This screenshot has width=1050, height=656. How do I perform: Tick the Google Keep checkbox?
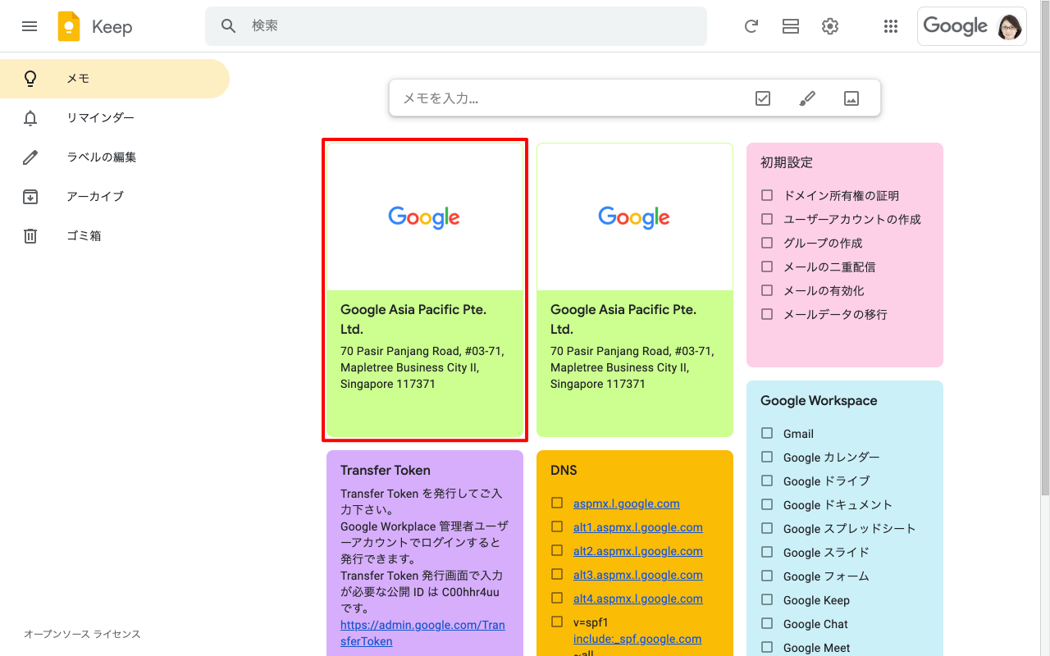[767, 599]
